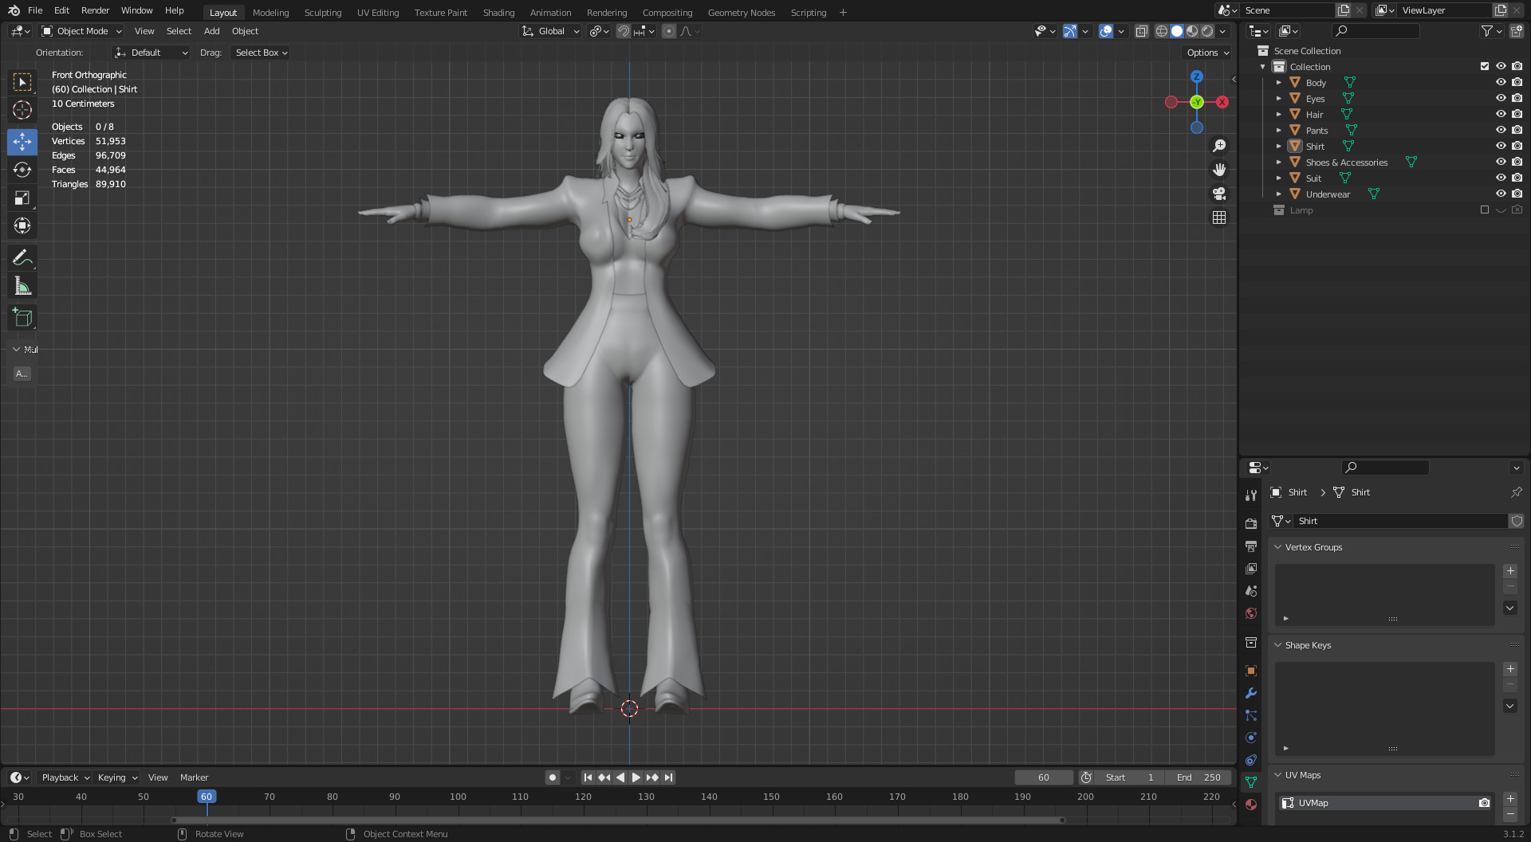
Task: Switch to wireframe viewport shading
Action: (1162, 31)
